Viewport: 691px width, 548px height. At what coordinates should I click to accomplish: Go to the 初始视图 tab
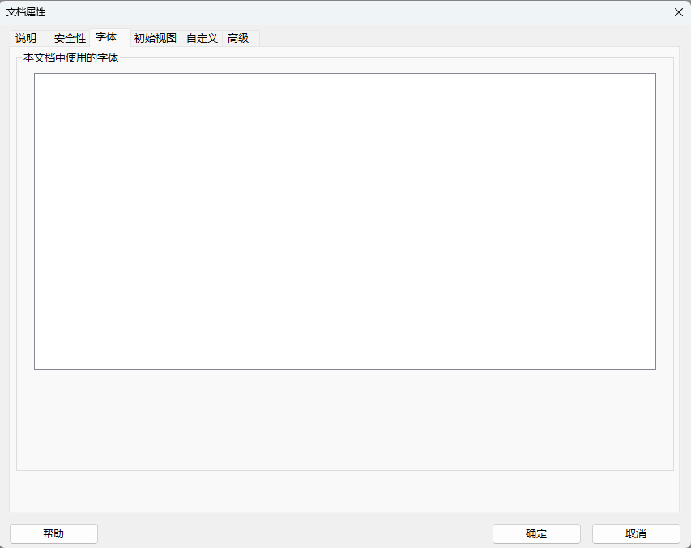[x=155, y=38]
